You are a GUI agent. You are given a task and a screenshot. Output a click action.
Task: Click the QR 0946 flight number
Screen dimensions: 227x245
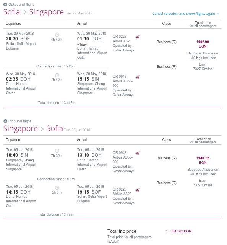coord(120,77)
